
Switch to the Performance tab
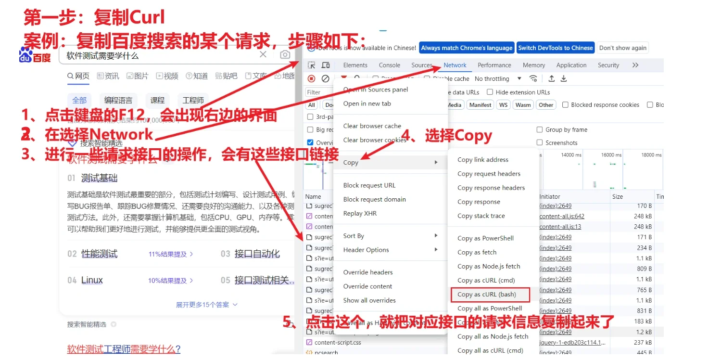coord(494,65)
